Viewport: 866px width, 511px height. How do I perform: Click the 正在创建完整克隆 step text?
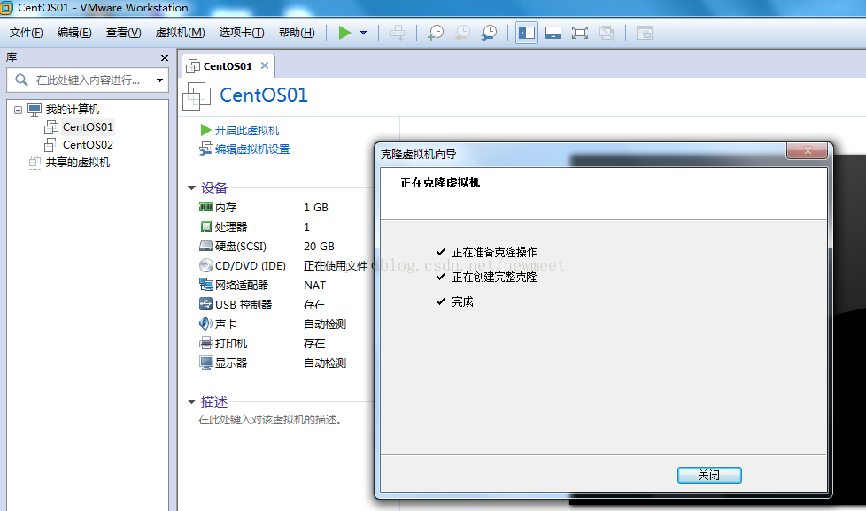click(494, 278)
